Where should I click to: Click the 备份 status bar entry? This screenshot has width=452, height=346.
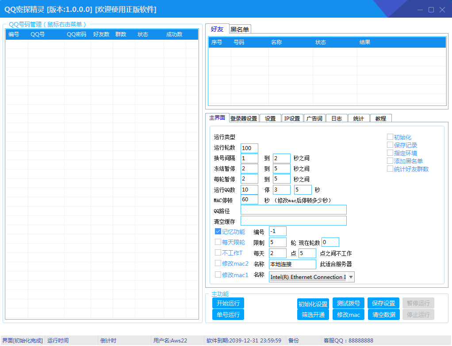point(294,341)
